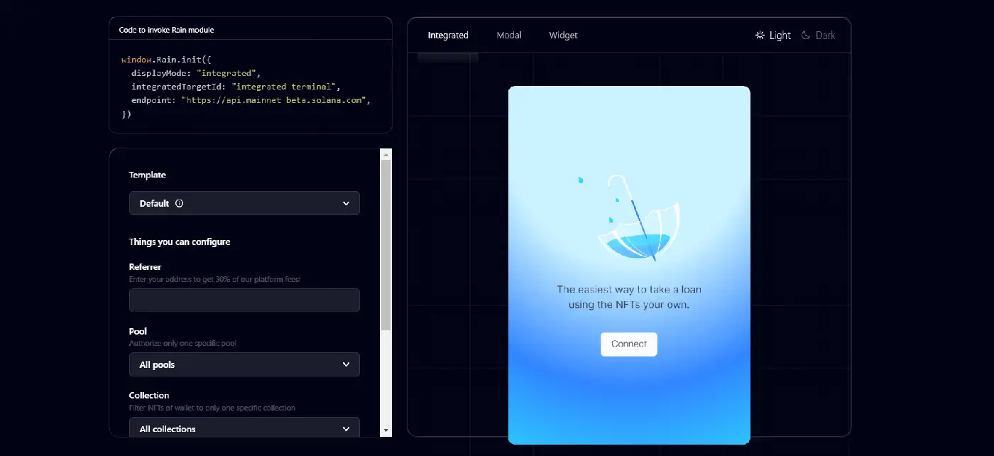Open the Template dropdown showing Default

pyautogui.click(x=244, y=203)
